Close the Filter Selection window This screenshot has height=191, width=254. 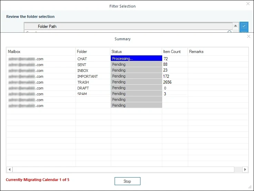coord(247,4)
